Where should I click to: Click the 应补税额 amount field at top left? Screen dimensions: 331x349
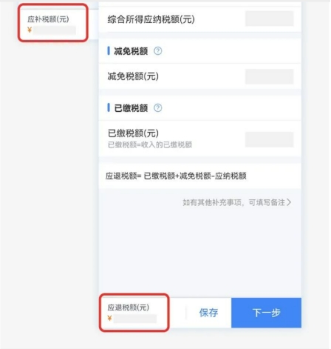point(55,30)
